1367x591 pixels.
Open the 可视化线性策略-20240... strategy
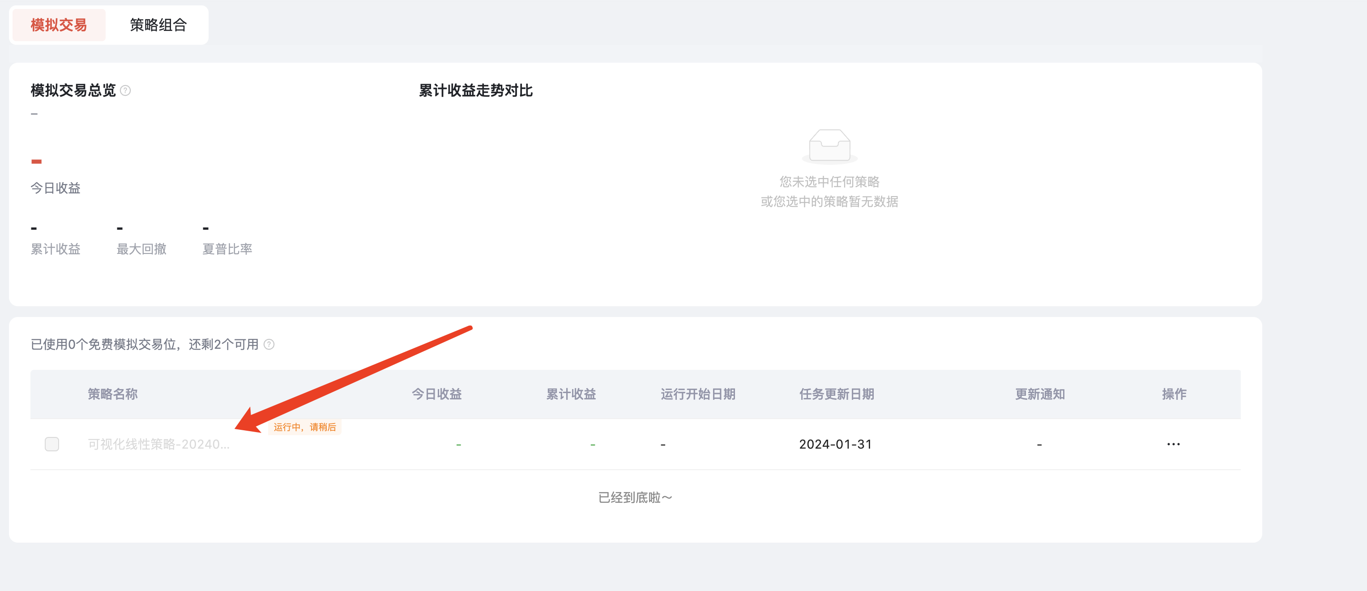pos(158,444)
